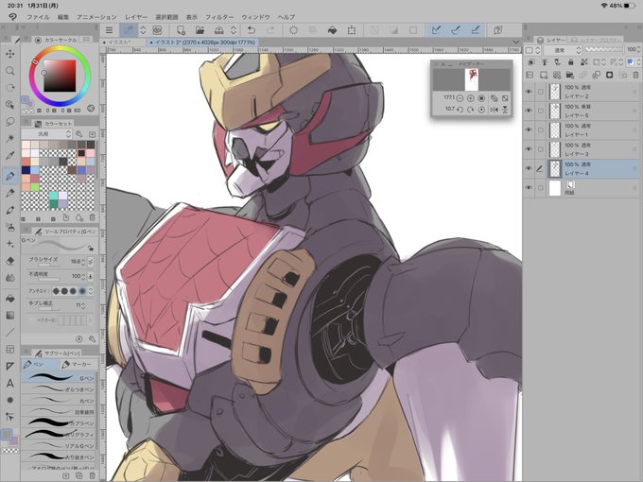643x482 pixels.
Task: Click the Fill icon in command bar
Action: click(x=332, y=30)
